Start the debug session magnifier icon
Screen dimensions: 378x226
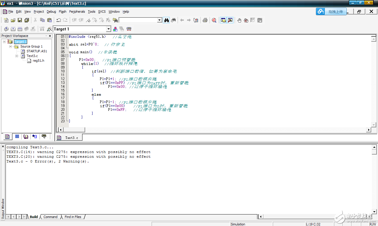pyautogui.click(x=214, y=20)
